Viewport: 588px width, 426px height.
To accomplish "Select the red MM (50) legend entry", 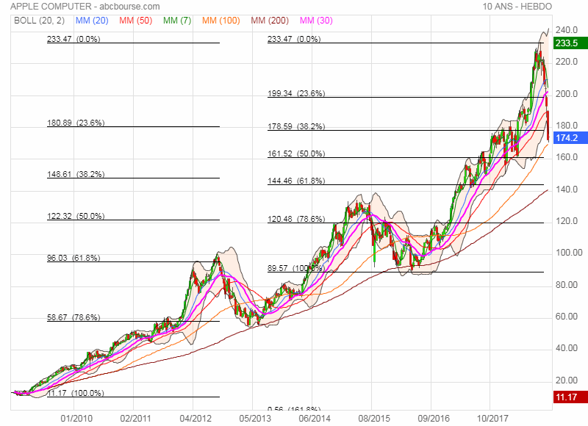I will (136, 21).
